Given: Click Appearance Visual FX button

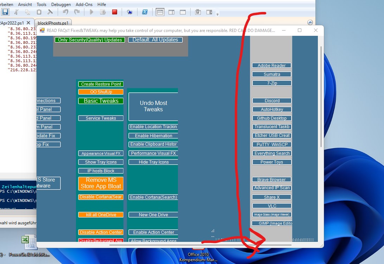Looking at the screenshot, I should point(101,153).
